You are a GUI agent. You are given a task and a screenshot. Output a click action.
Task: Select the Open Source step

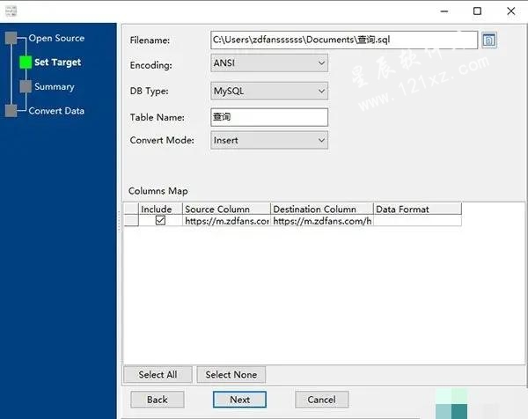(x=56, y=38)
